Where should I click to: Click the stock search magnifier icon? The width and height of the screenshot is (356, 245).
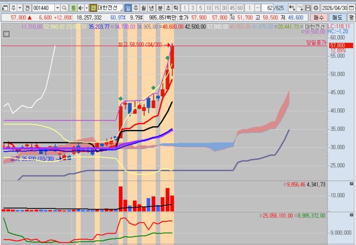pyautogui.click(x=64, y=8)
